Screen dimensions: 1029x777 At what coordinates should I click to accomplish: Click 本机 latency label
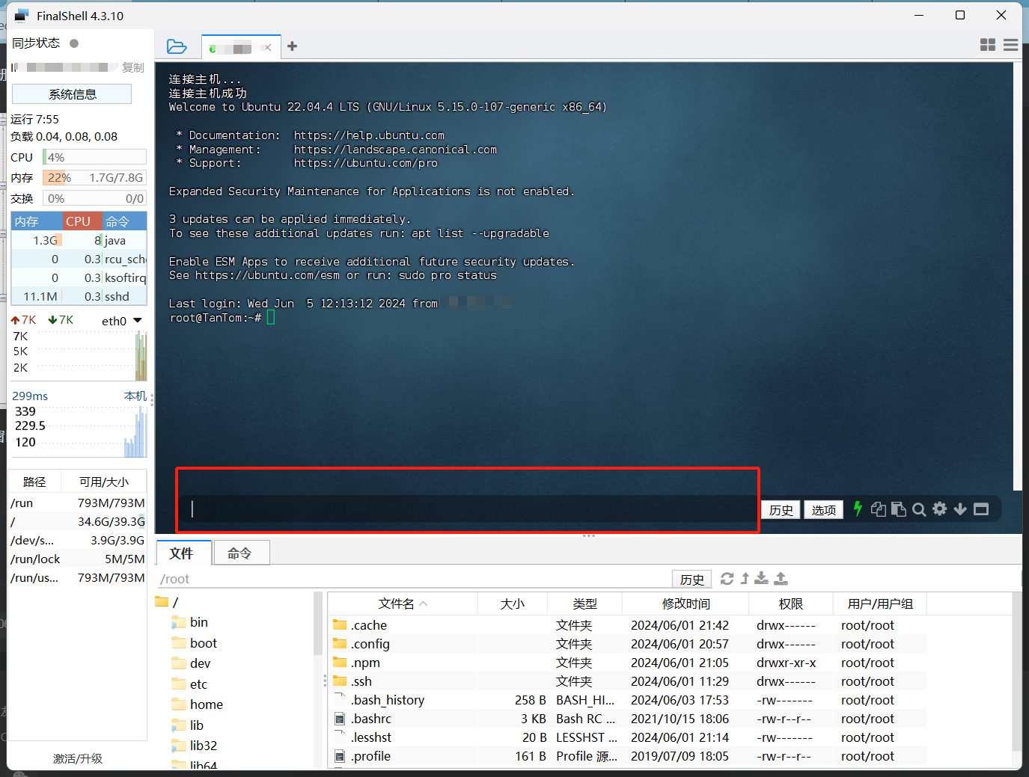[135, 396]
